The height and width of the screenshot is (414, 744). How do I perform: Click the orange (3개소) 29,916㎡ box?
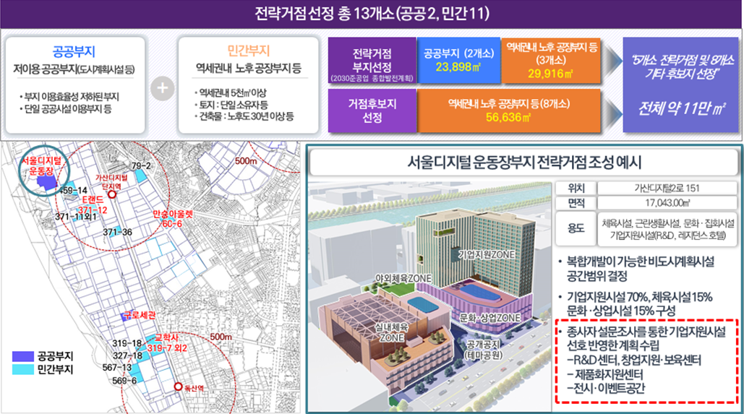[551, 61]
